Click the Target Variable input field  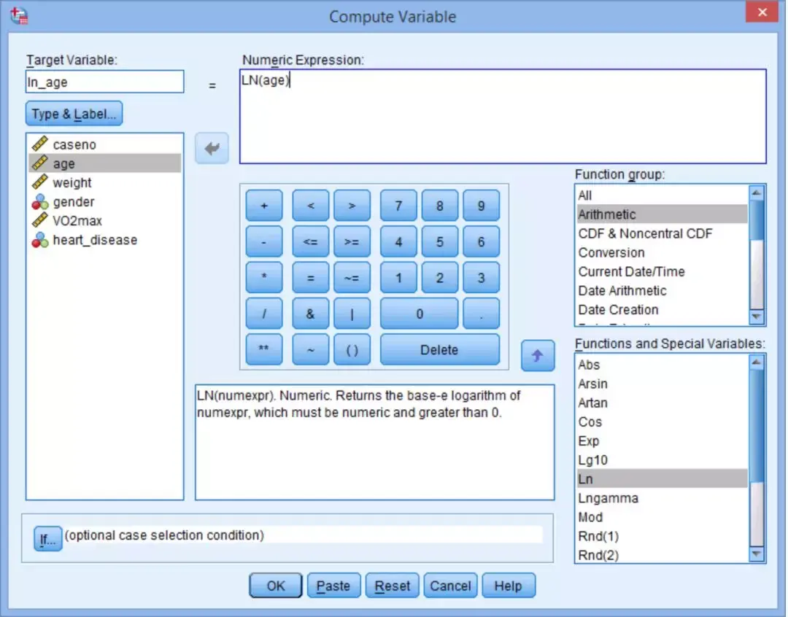point(104,82)
